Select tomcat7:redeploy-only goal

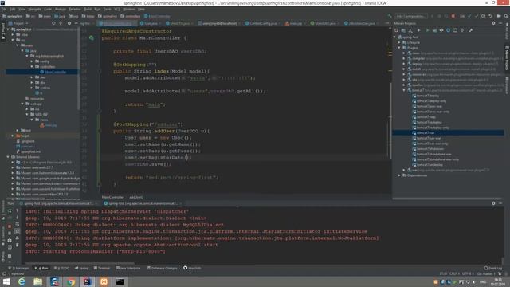pyautogui.click(x=433, y=128)
